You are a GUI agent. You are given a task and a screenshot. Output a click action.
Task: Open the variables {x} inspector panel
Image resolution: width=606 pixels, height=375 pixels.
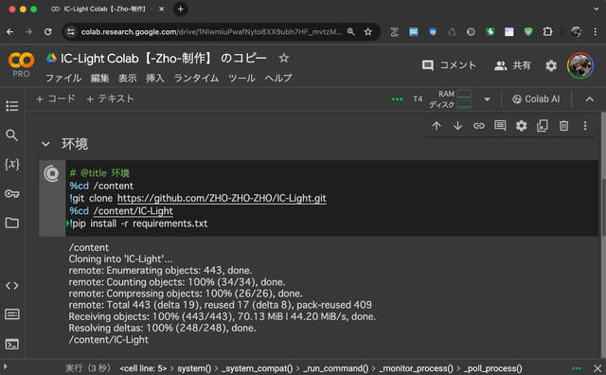12,164
